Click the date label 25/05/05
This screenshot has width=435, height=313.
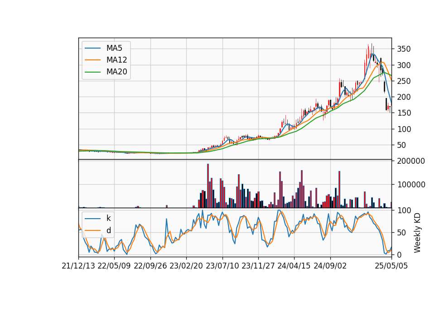391,266
